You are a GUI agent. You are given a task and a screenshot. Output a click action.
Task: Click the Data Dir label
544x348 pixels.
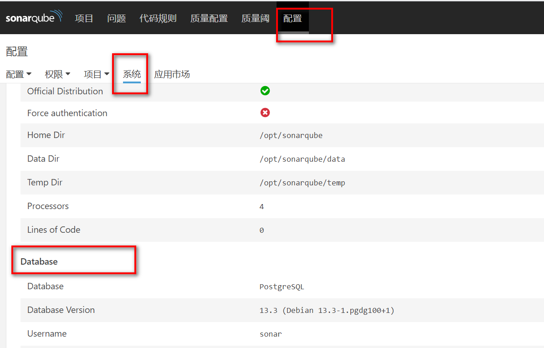click(x=43, y=159)
